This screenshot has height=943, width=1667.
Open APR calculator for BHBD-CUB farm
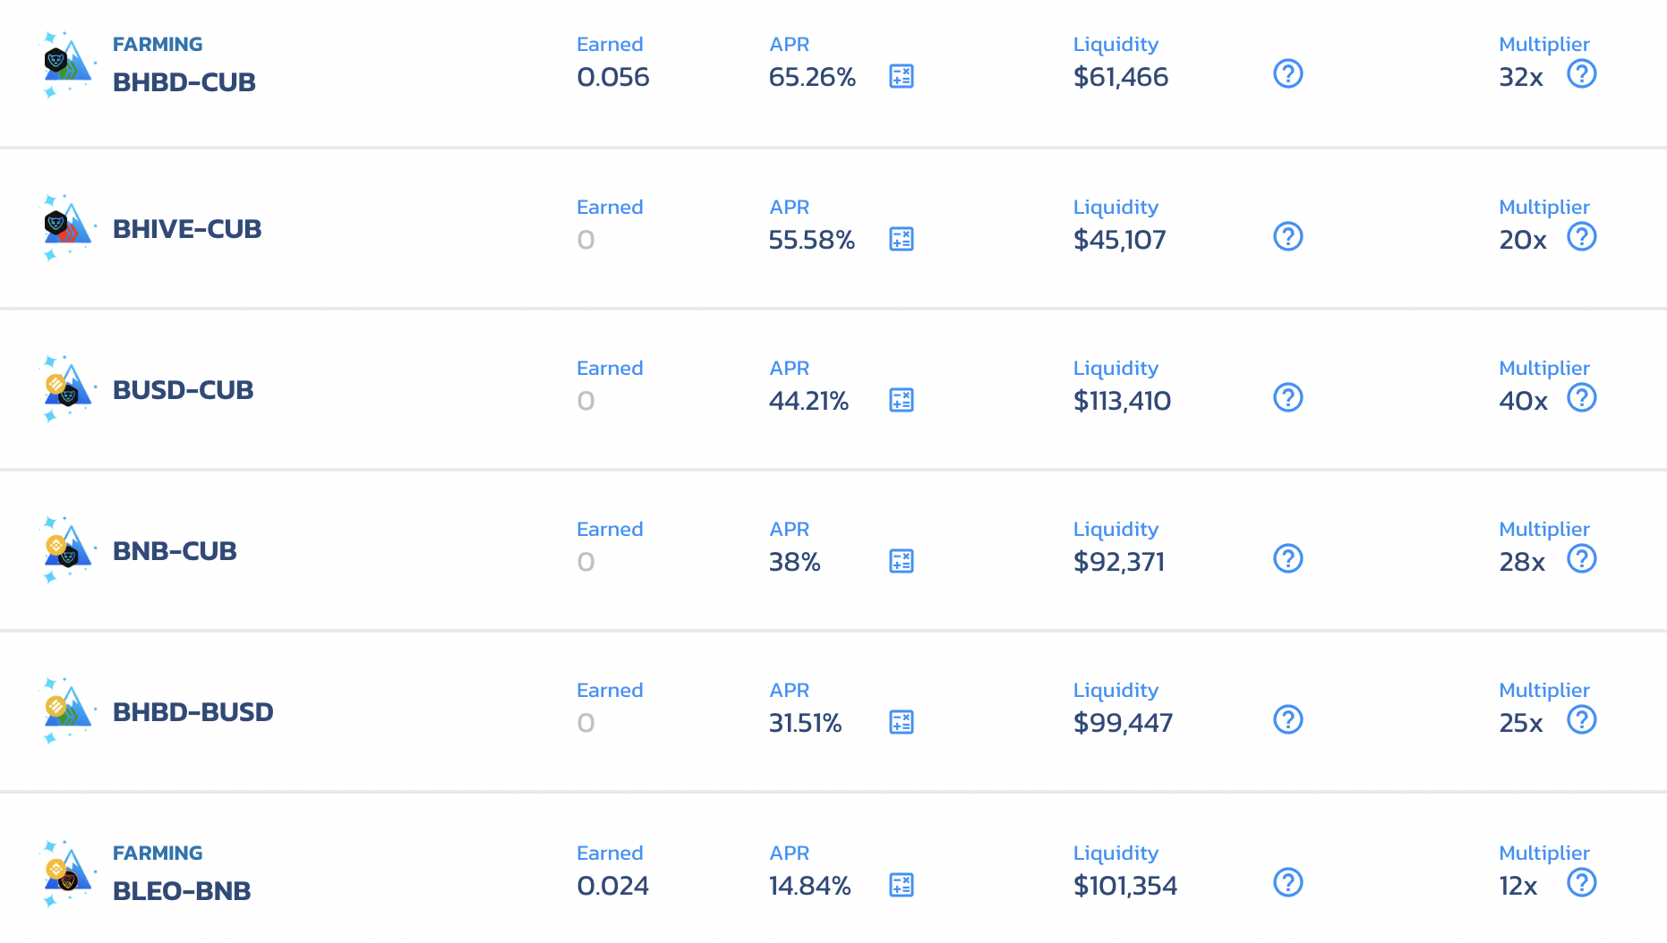(901, 77)
